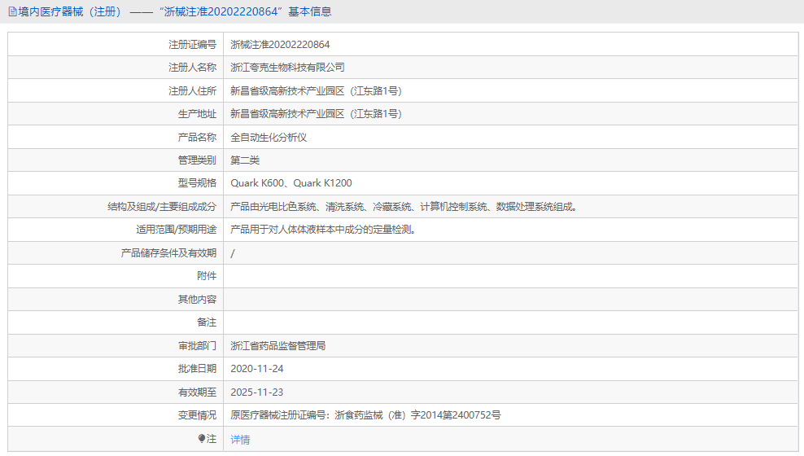Screen dimensions: 804x456
Task: Click the 审批部门 label
Action: 197,346
